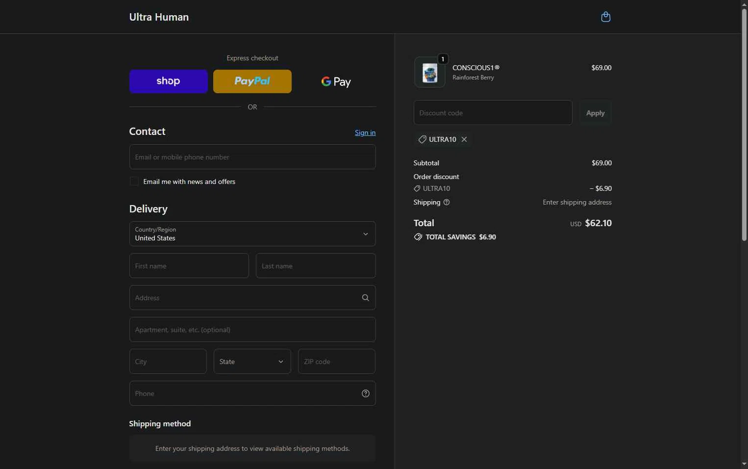Image resolution: width=748 pixels, height=469 pixels.
Task: Go to Ultra Human store homepage title
Action: coord(159,17)
